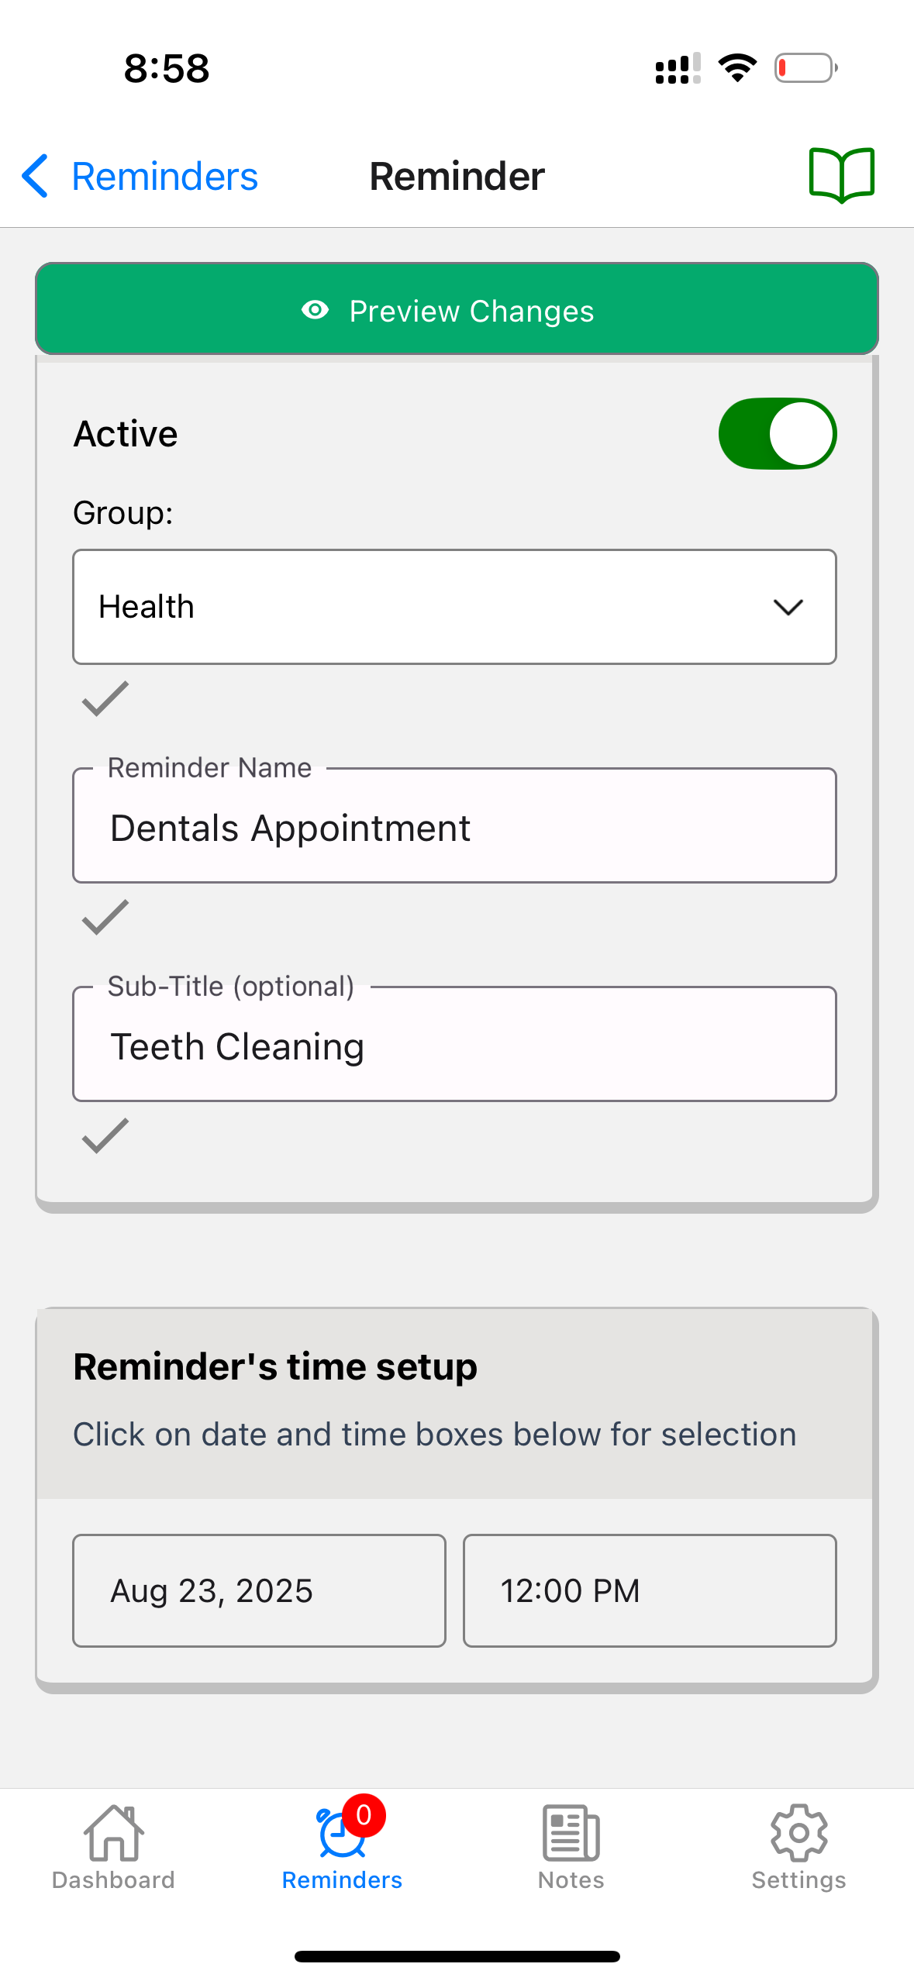Tap the checkmark below Reminder Name field

pyautogui.click(x=105, y=917)
